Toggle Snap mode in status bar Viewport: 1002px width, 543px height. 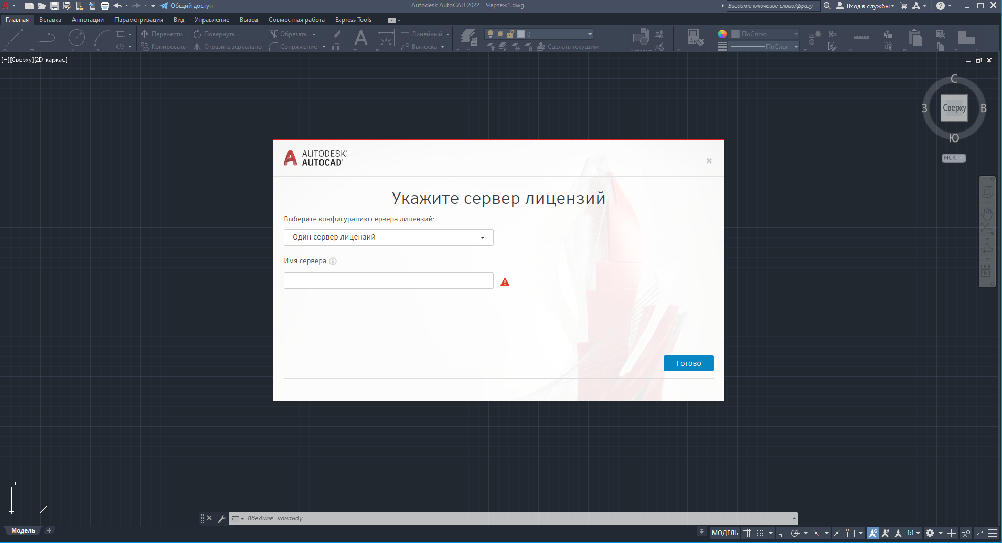tap(760, 533)
